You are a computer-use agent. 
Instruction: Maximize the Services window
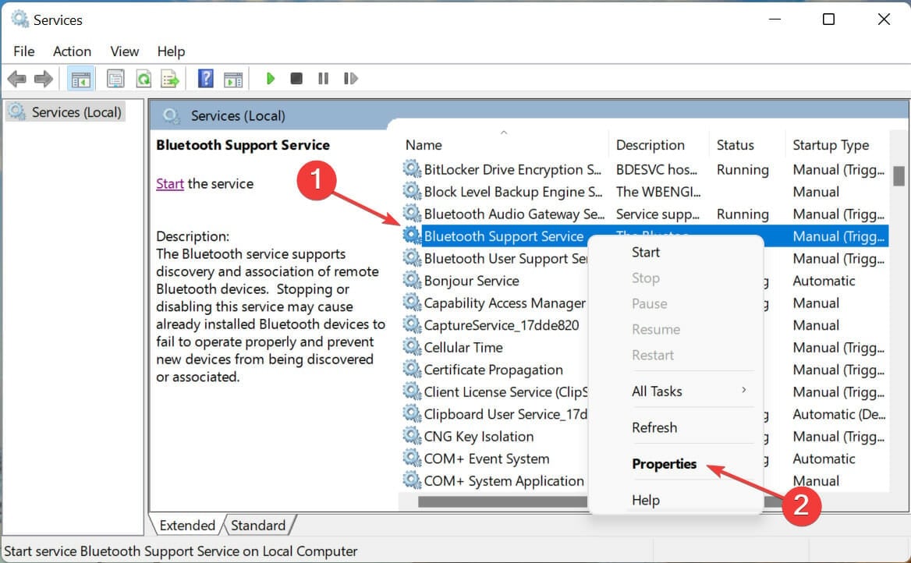click(828, 19)
